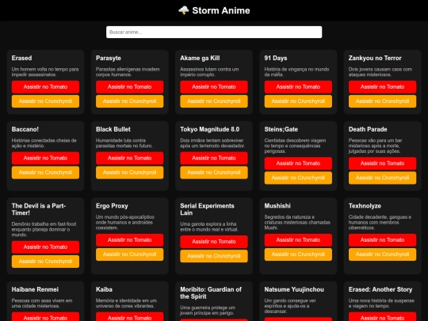Select the Natsume Yuujinchou title

click(x=294, y=289)
